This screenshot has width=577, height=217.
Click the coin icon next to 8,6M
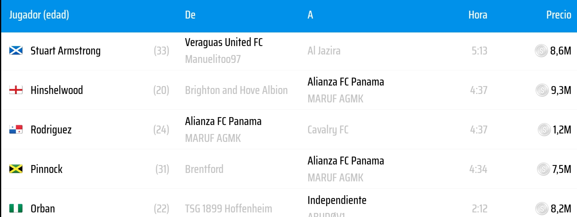click(541, 51)
